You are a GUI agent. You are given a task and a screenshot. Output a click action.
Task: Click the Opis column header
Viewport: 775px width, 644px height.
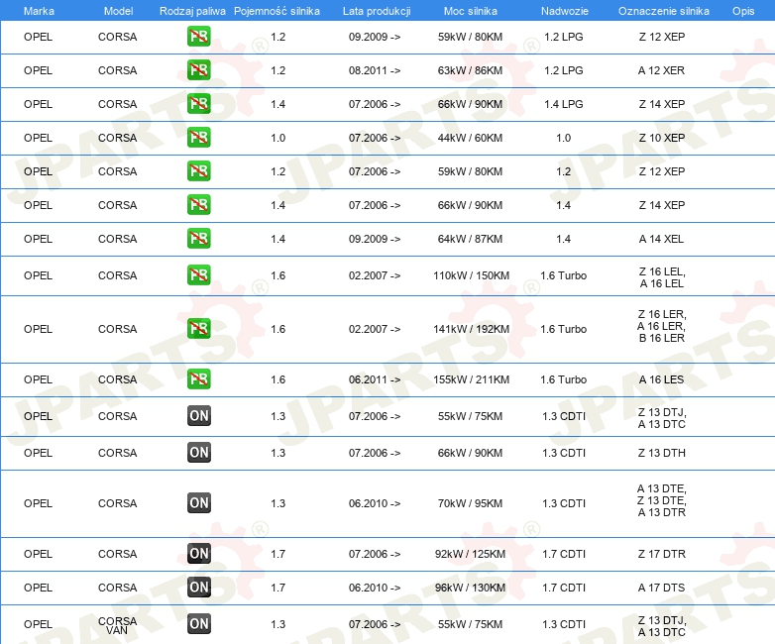(x=743, y=11)
